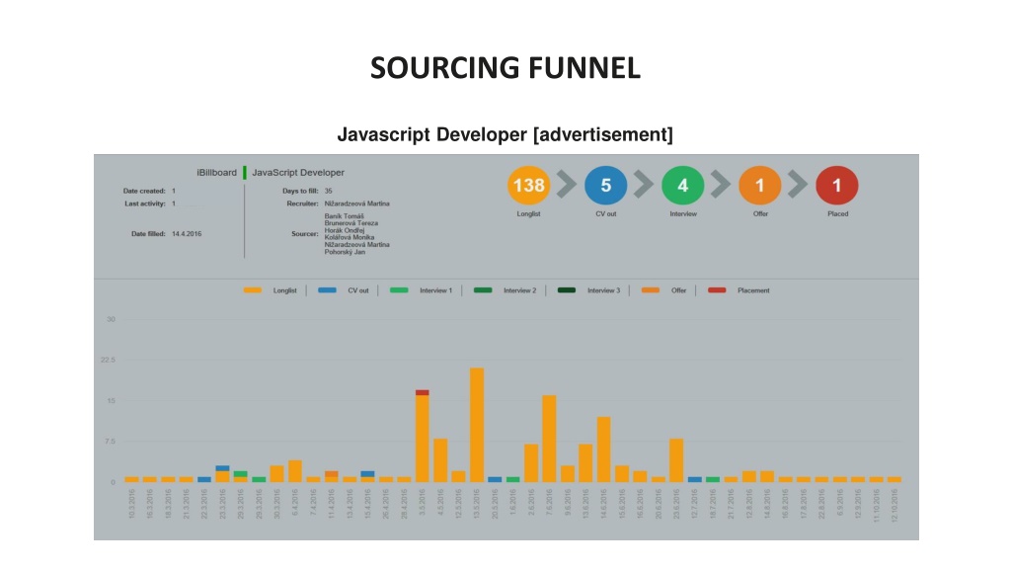Click the Offer segment on the 11.4.2016 bar
This screenshot has width=1011, height=569.
pos(332,474)
